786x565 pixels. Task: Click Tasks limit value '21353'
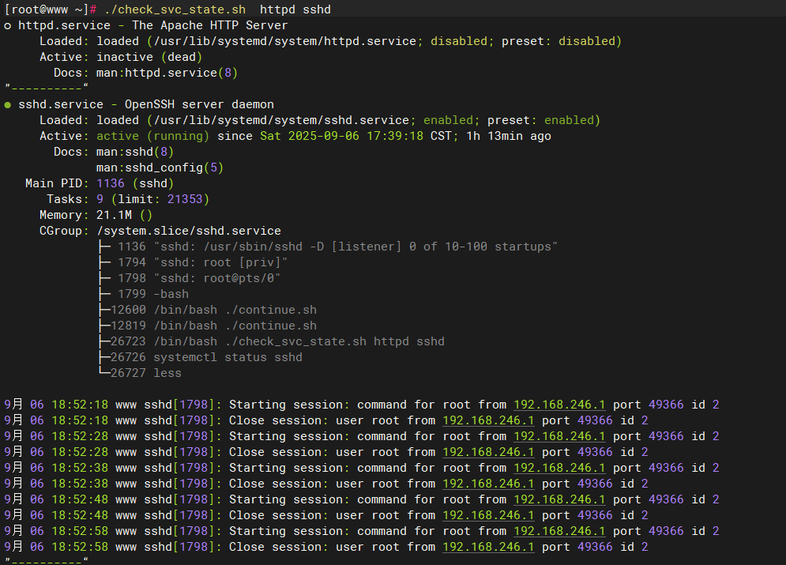(x=185, y=199)
